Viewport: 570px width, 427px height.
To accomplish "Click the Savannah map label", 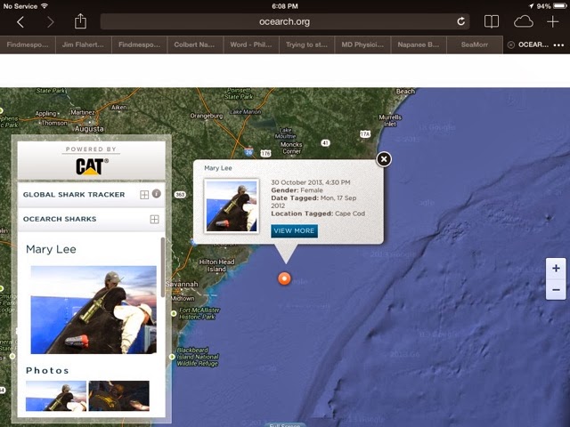I will click(x=182, y=284).
